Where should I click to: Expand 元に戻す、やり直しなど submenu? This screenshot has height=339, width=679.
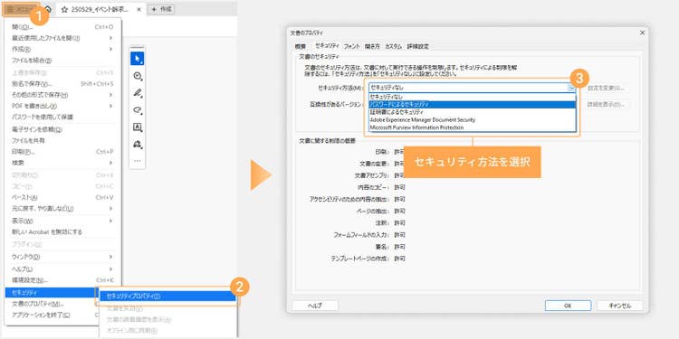[x=63, y=209]
